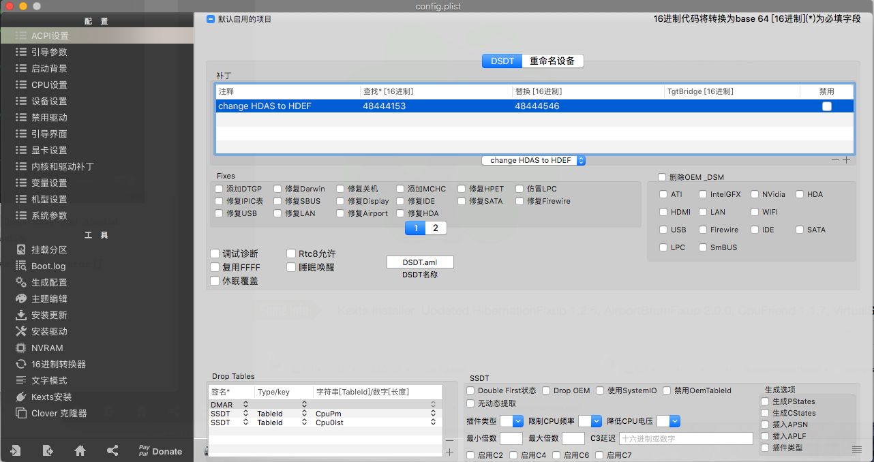Screen dimensions: 874x462
Task: Open the Kexts安装 installer tool
Action: point(51,397)
